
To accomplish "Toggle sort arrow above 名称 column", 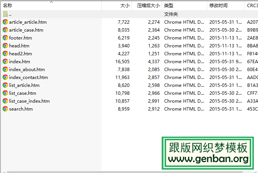I will [x=51, y=2].
